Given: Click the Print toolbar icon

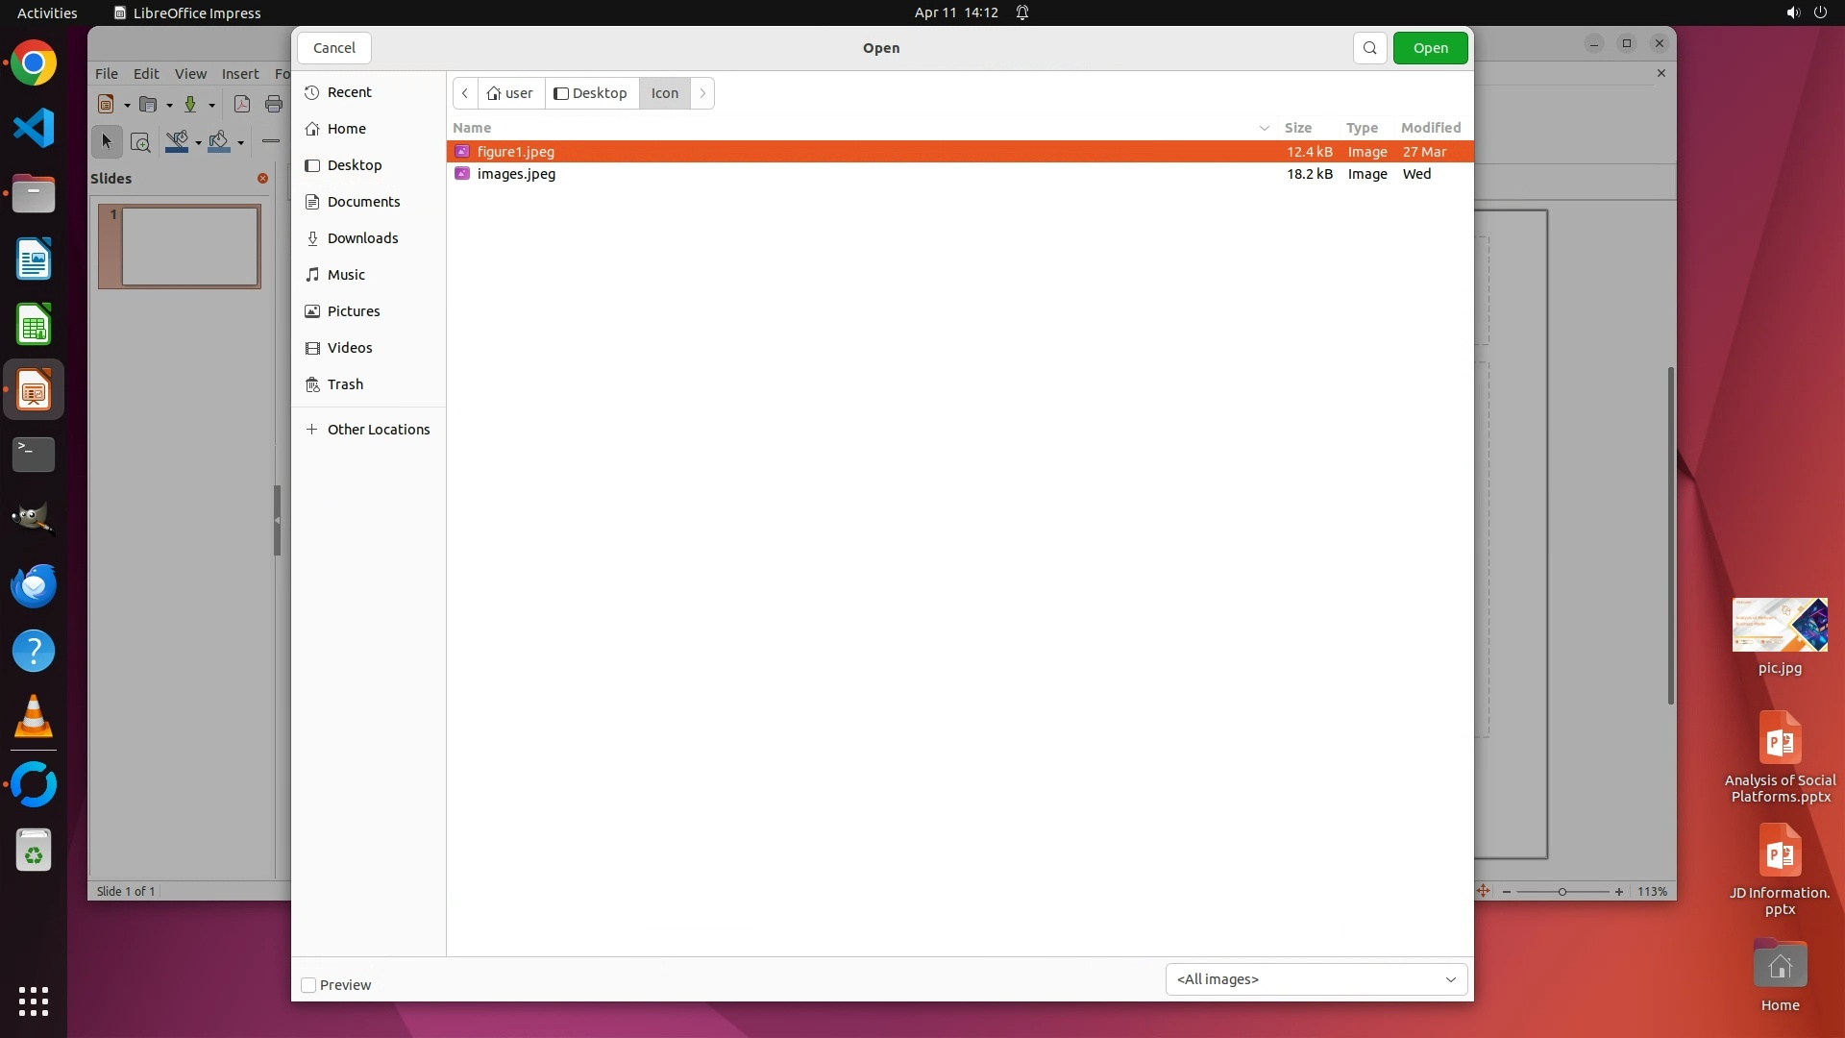Looking at the screenshot, I should [x=274, y=105].
